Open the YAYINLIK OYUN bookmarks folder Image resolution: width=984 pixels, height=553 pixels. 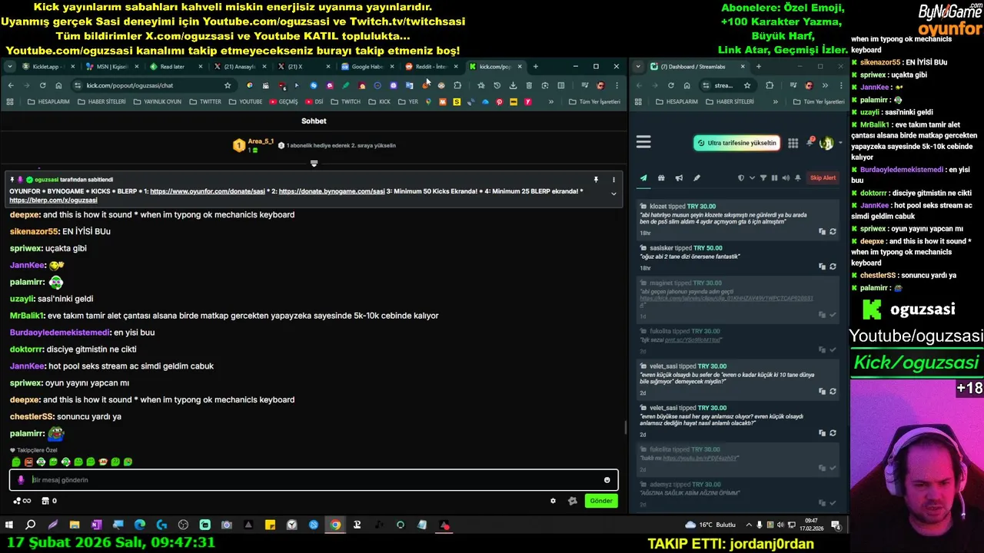tap(157, 101)
